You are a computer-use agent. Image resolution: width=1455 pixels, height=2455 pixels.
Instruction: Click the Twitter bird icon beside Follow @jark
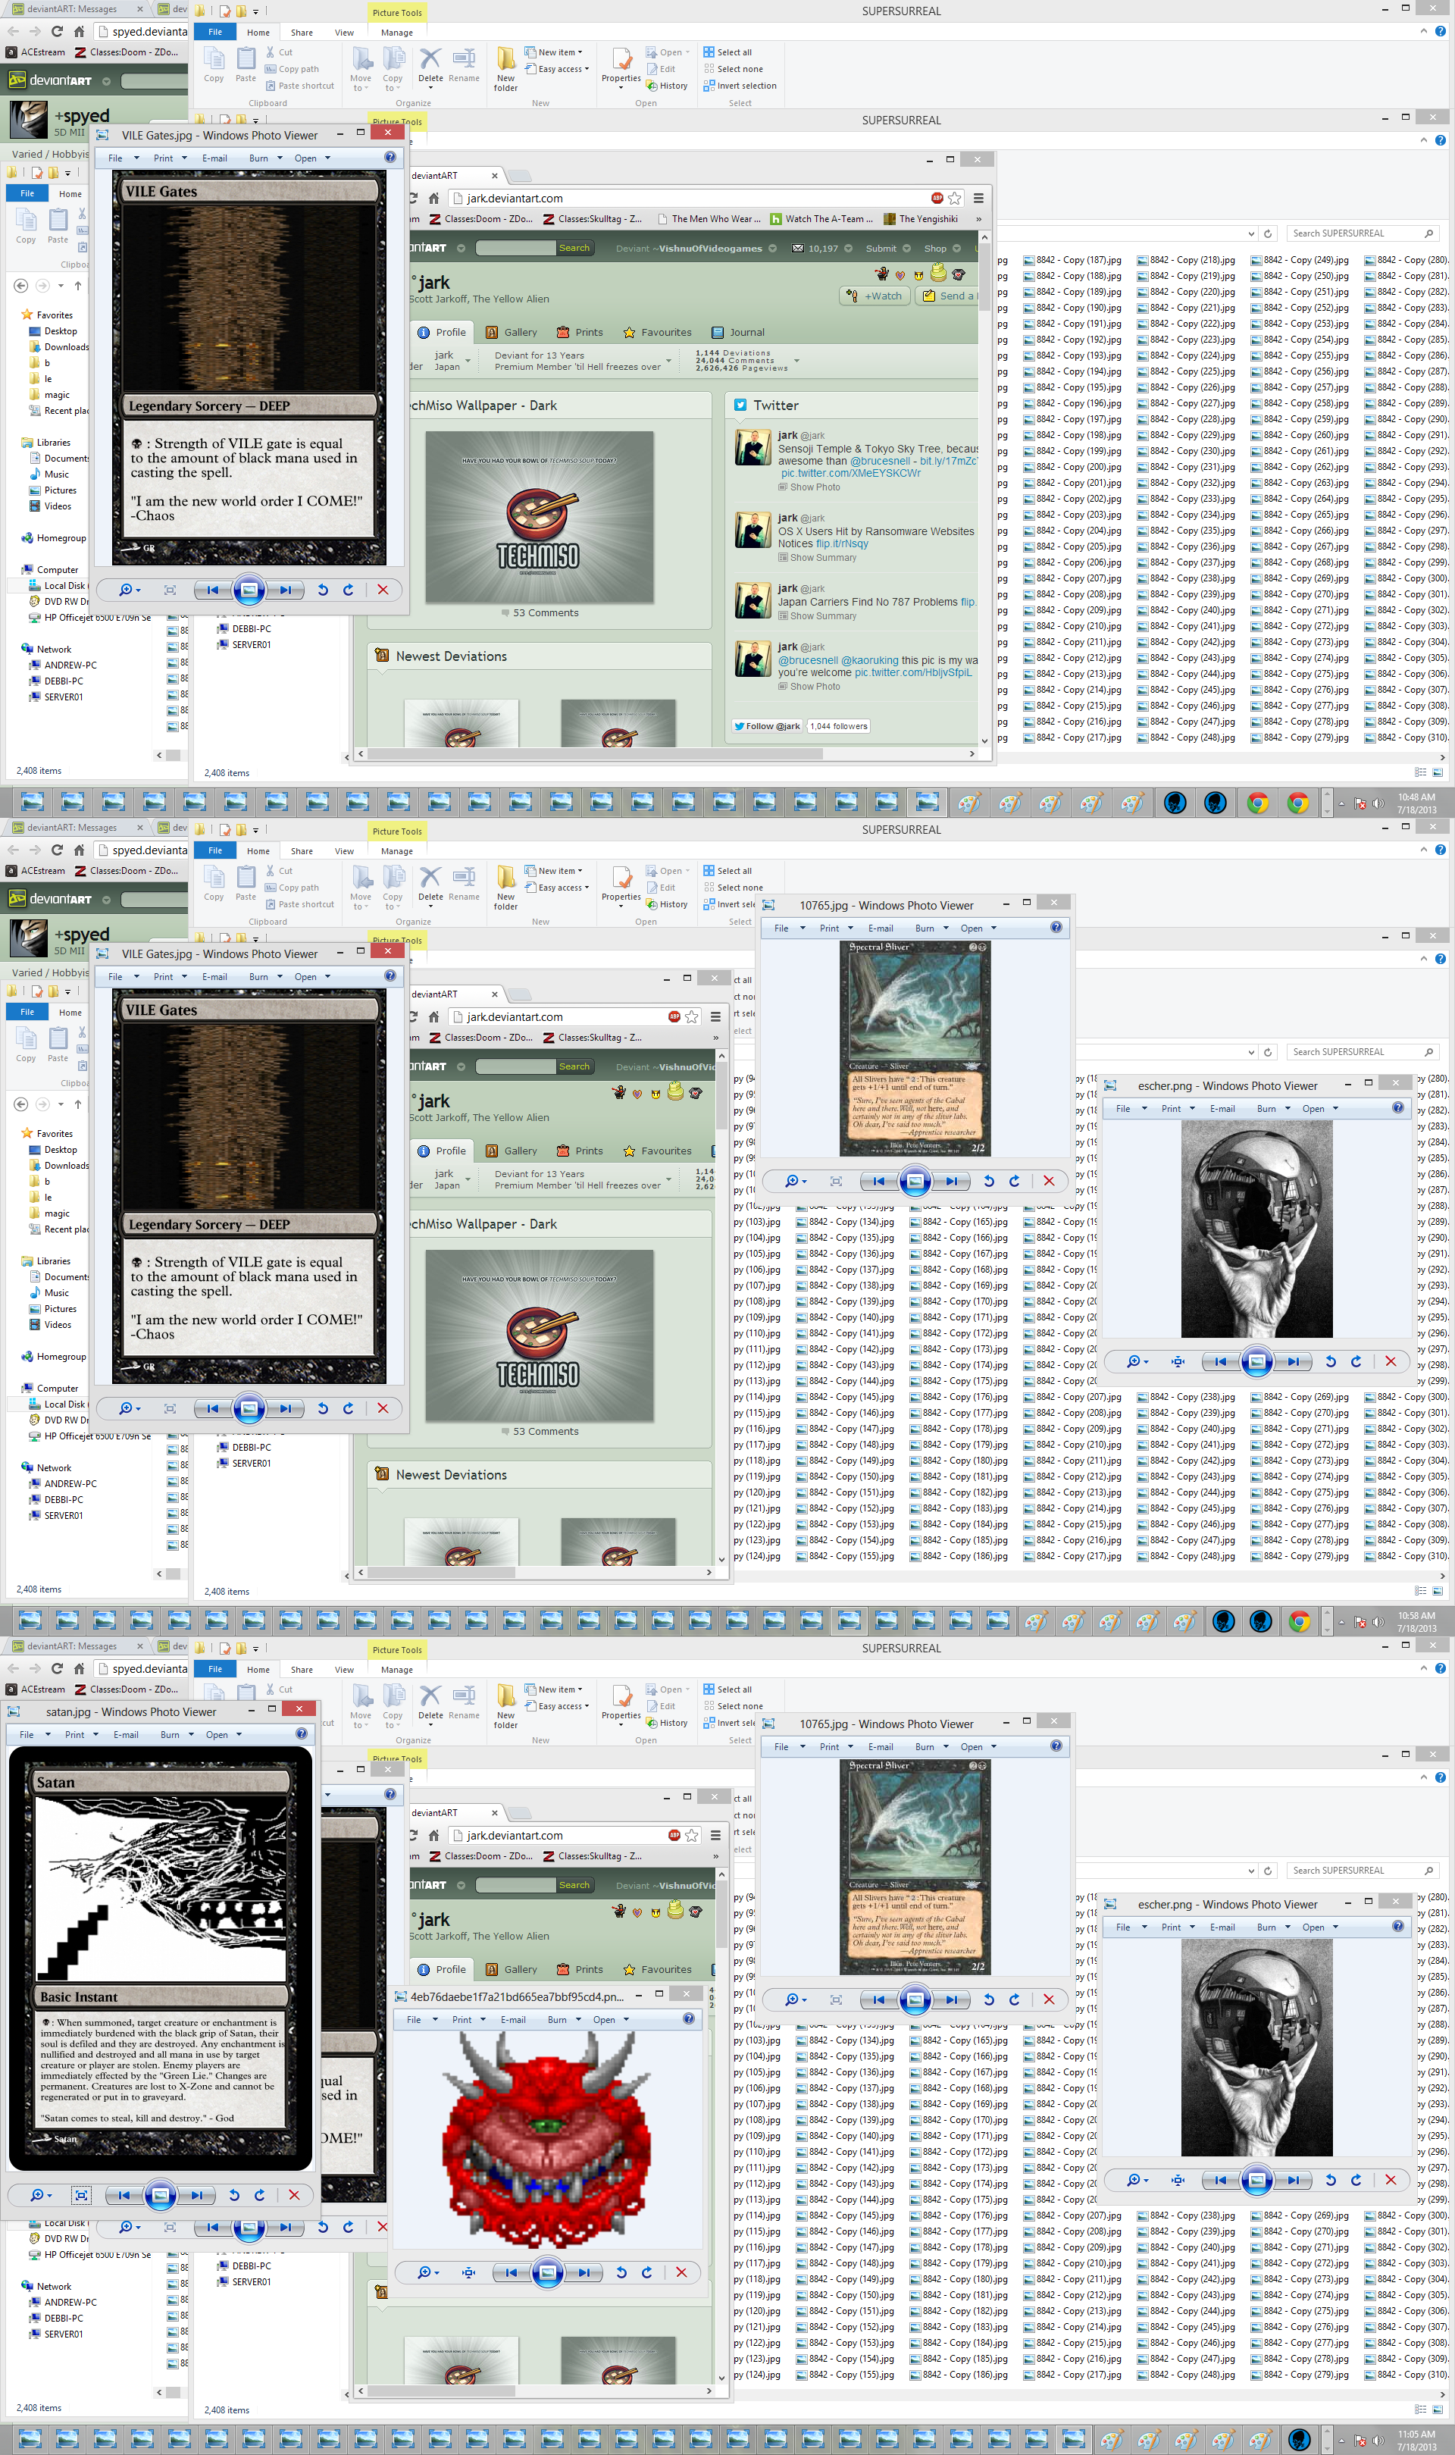(740, 727)
